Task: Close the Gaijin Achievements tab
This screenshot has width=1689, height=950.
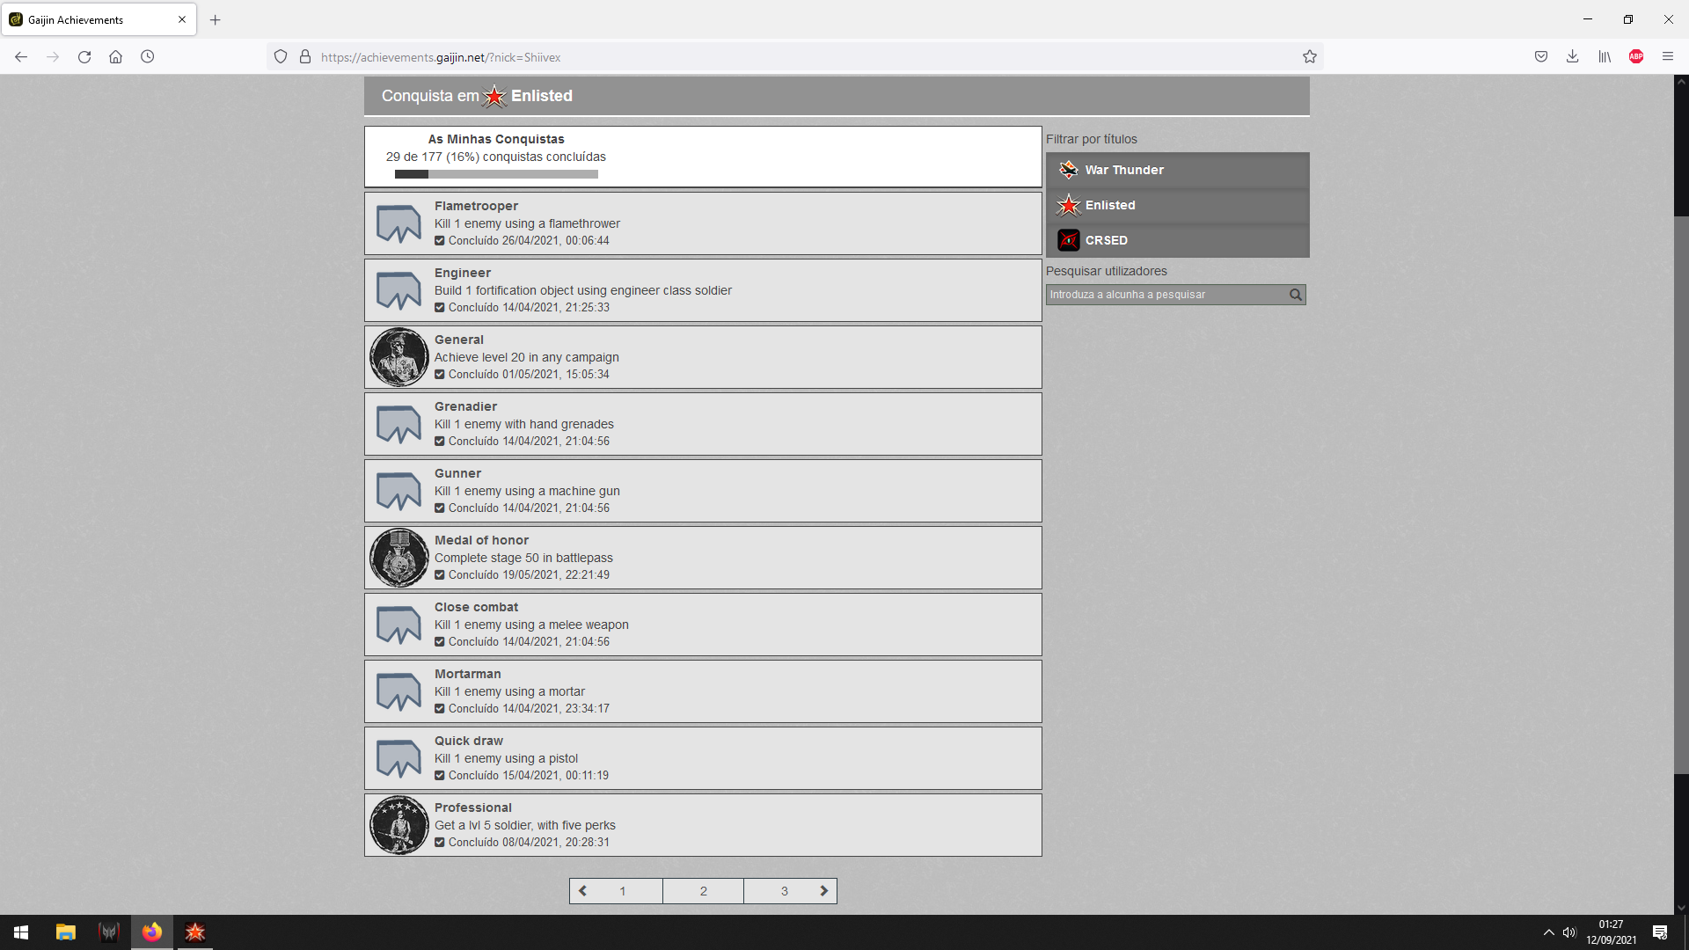Action: pos(182,19)
